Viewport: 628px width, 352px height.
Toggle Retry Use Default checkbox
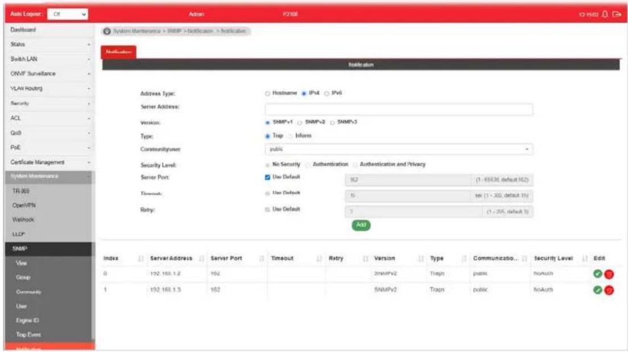pyautogui.click(x=267, y=209)
